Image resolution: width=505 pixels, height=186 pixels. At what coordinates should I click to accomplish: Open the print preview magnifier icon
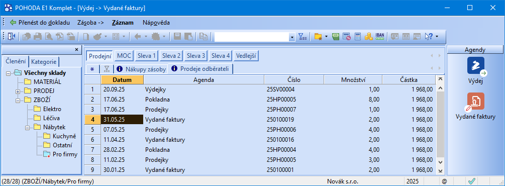point(49,37)
